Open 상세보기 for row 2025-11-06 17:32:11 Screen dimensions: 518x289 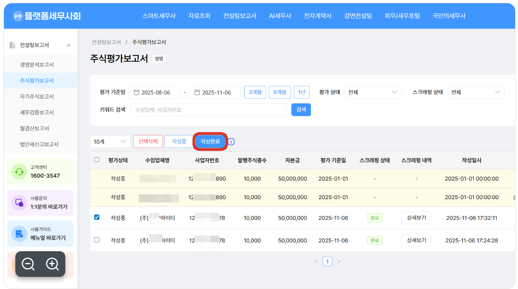[x=416, y=218]
